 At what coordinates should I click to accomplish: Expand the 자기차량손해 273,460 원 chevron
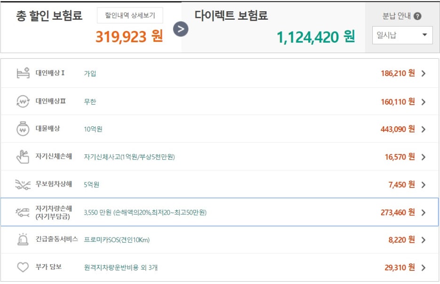pos(424,213)
